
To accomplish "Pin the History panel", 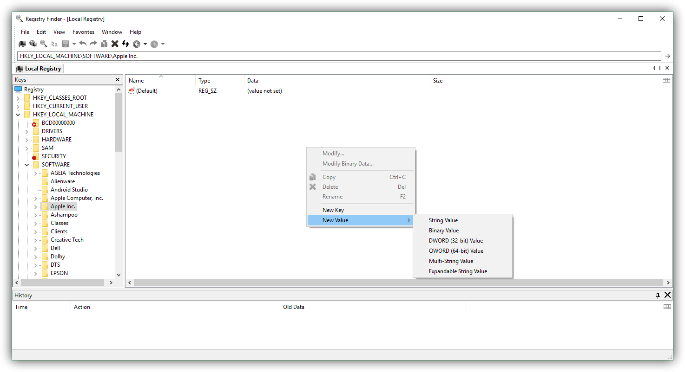I will coord(658,295).
